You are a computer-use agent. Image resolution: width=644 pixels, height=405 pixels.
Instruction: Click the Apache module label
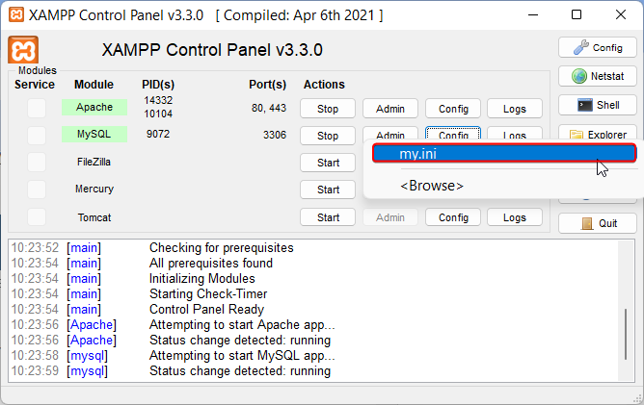click(94, 107)
